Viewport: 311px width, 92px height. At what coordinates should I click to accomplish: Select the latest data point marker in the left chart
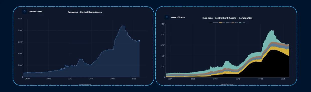[x=140, y=41]
